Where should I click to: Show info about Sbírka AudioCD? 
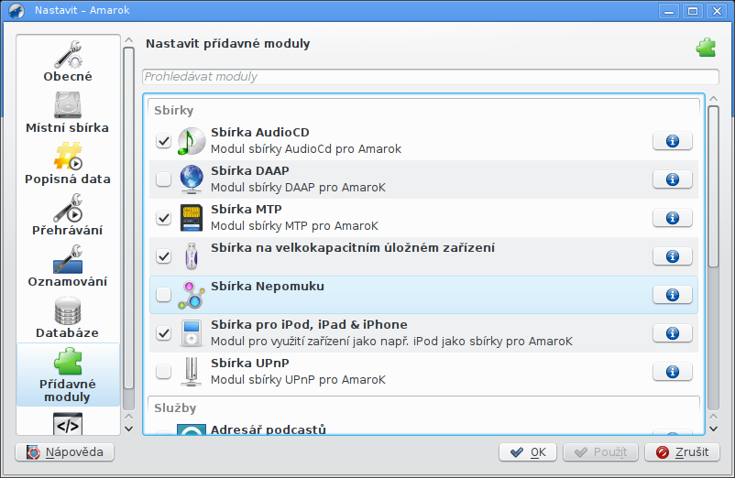[x=672, y=141]
